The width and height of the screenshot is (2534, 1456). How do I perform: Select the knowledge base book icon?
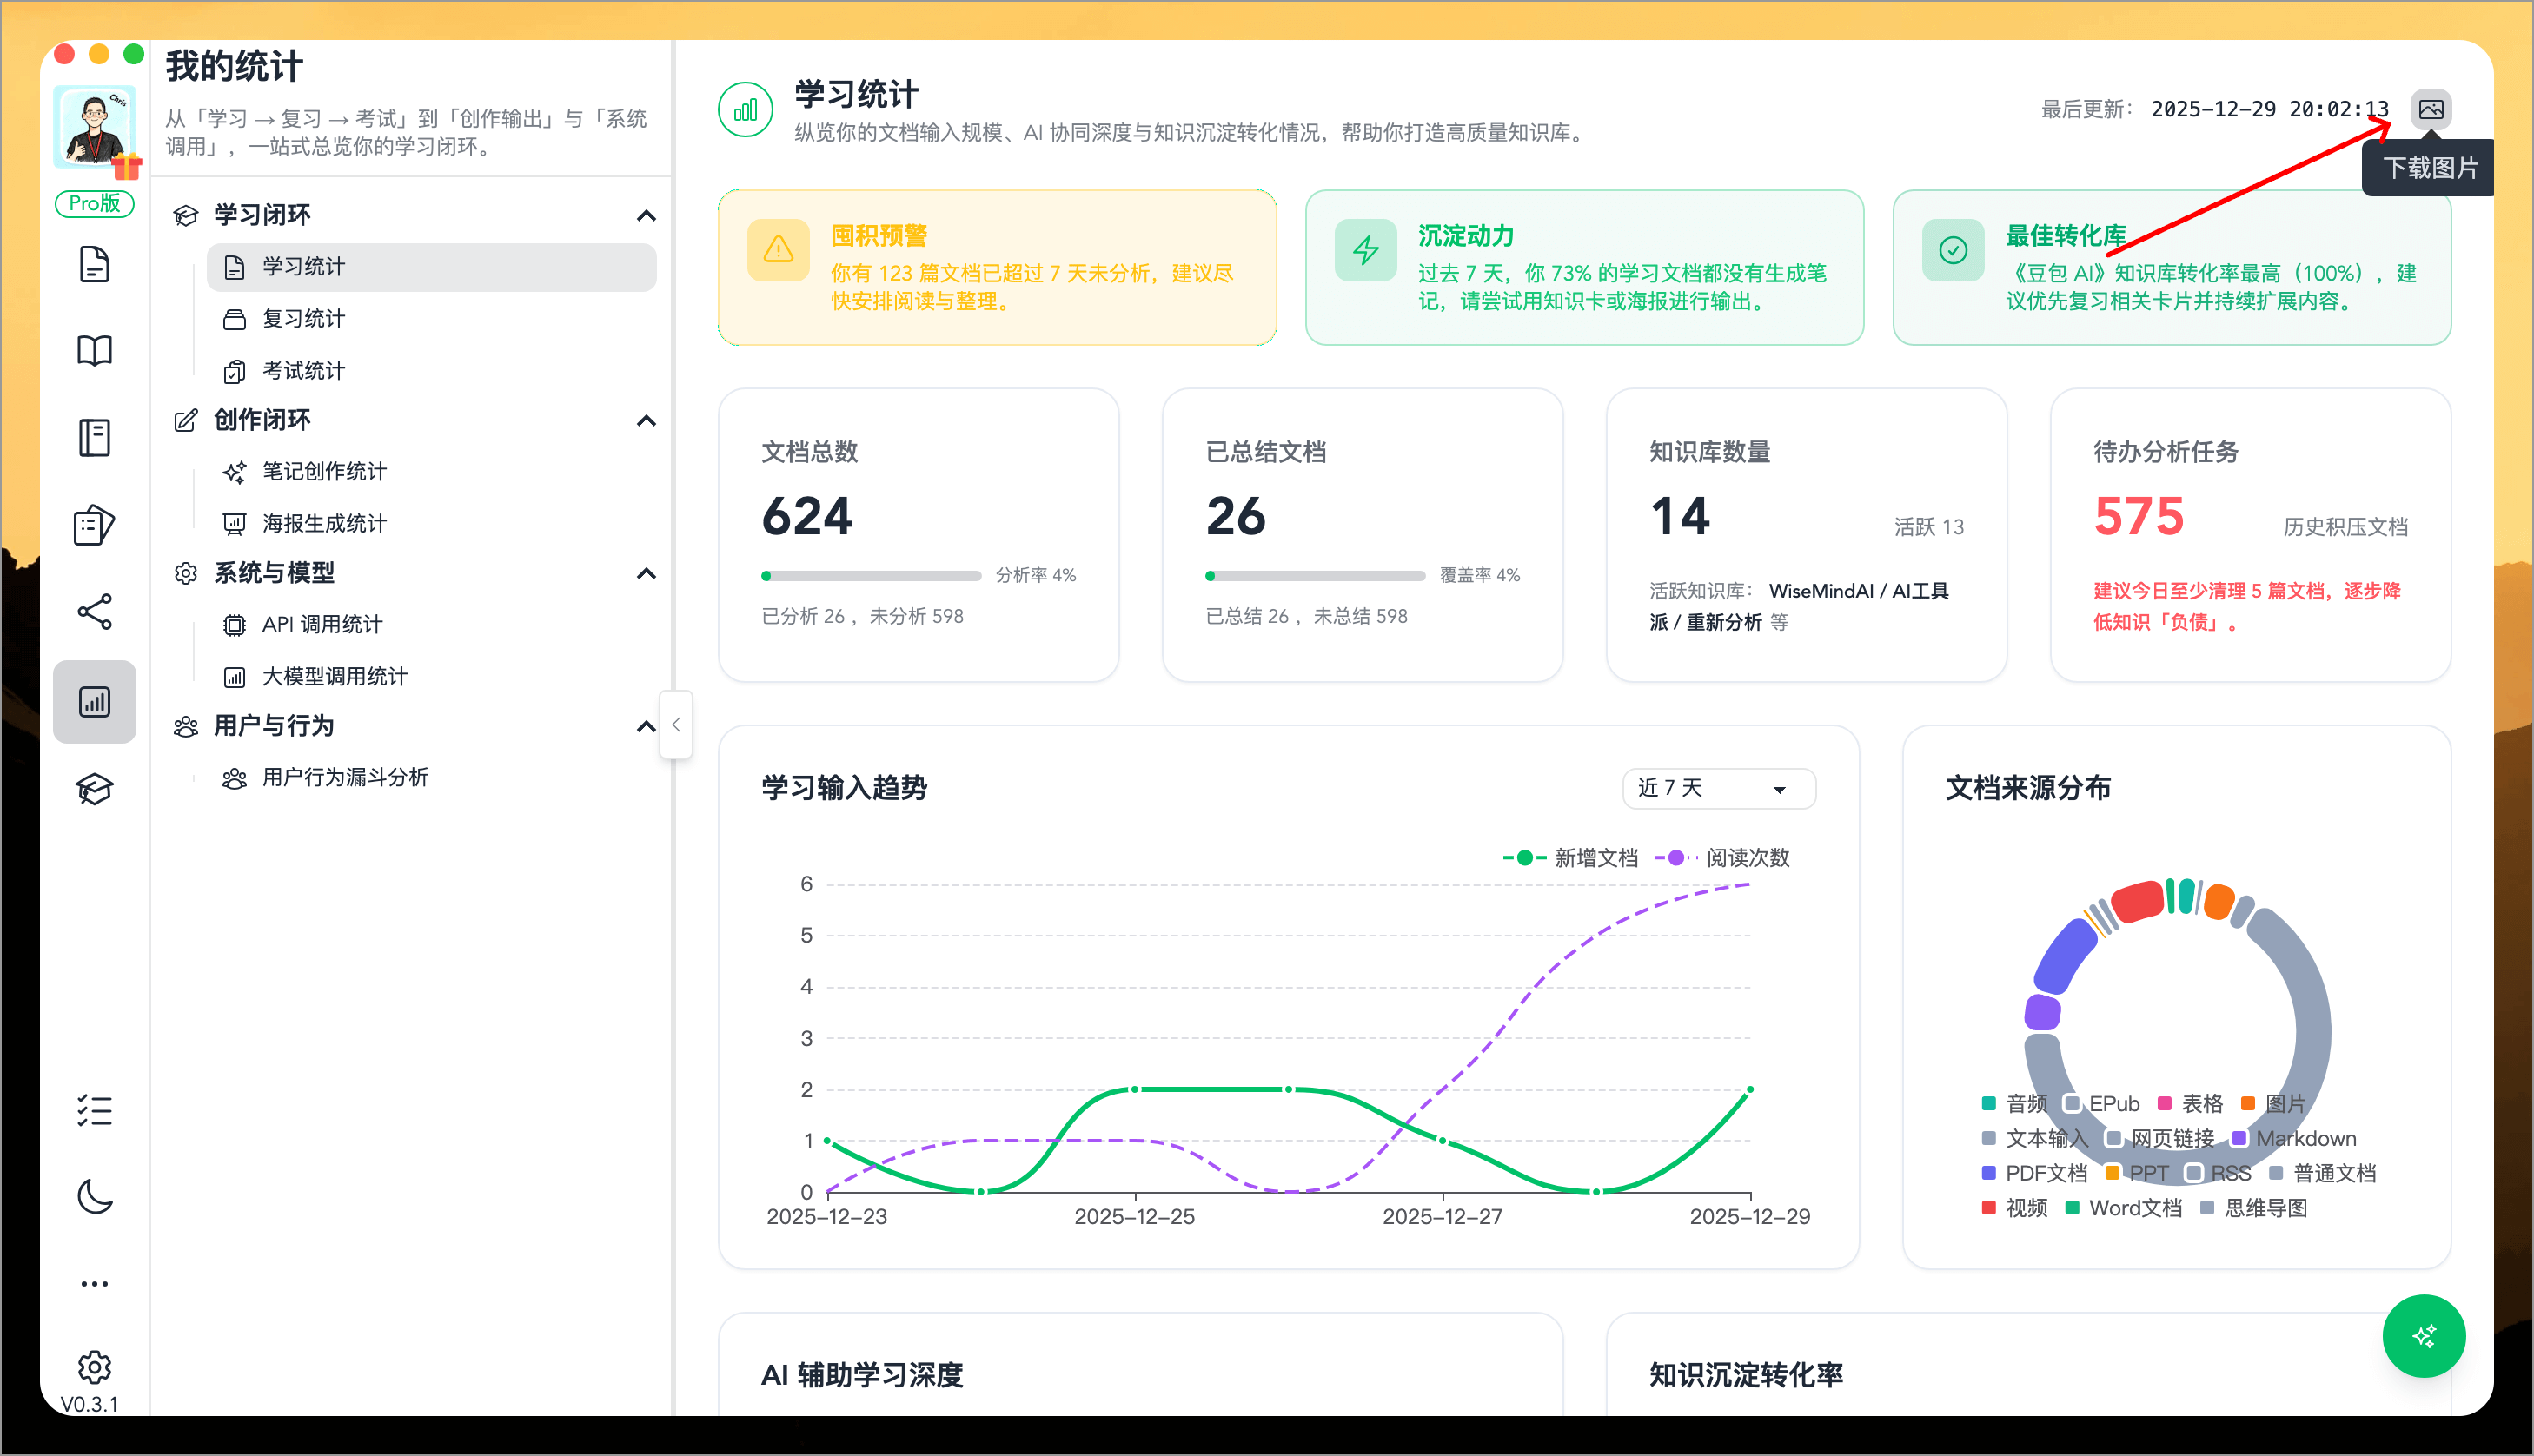tap(94, 350)
